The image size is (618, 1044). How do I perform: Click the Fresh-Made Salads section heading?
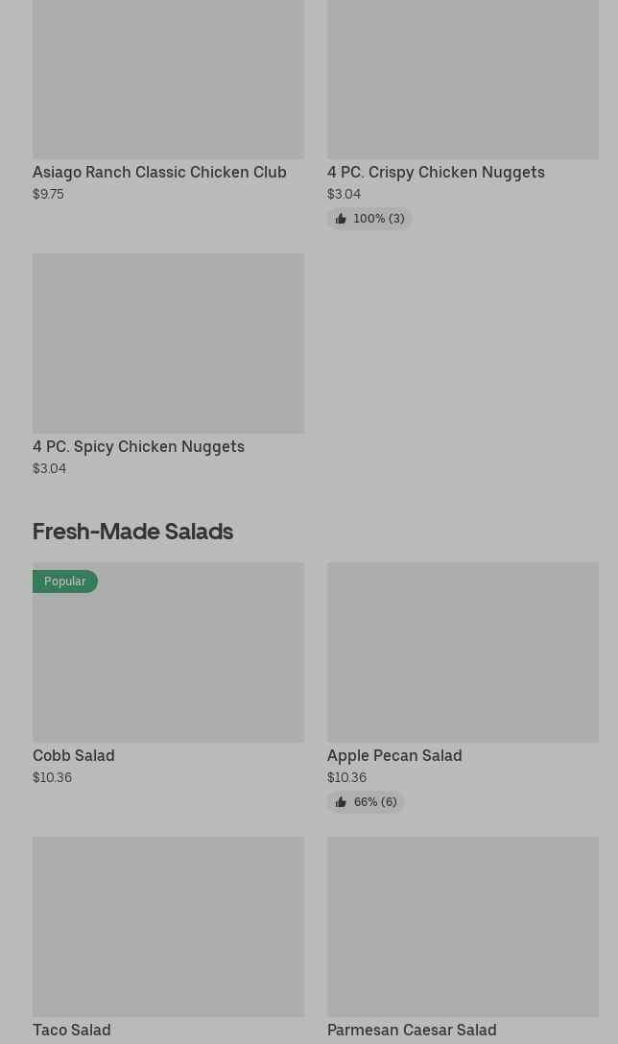(132, 531)
